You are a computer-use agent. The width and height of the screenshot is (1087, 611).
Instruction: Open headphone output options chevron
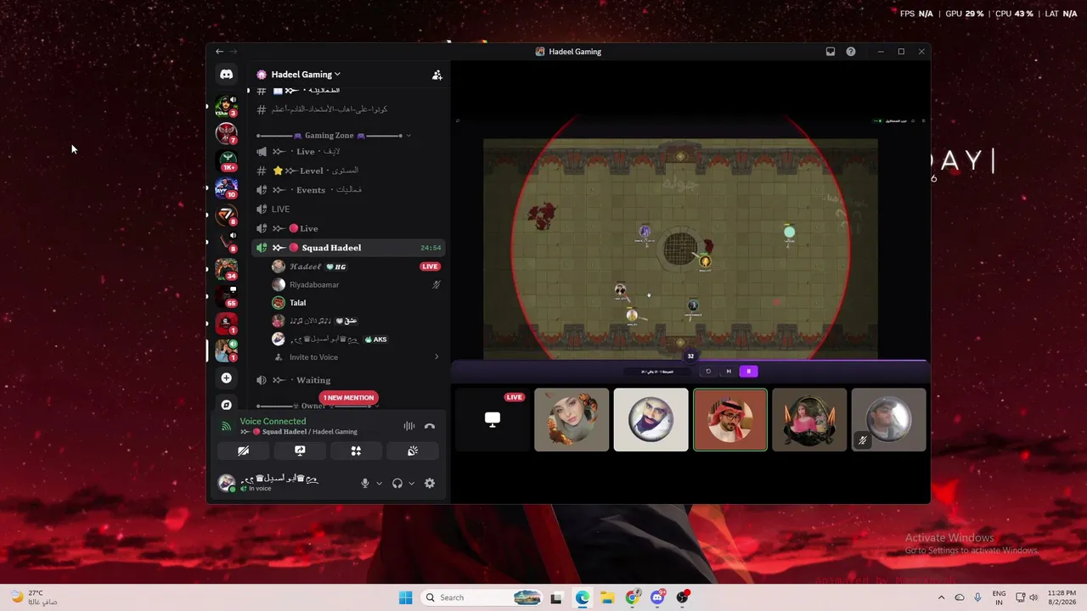[411, 483]
